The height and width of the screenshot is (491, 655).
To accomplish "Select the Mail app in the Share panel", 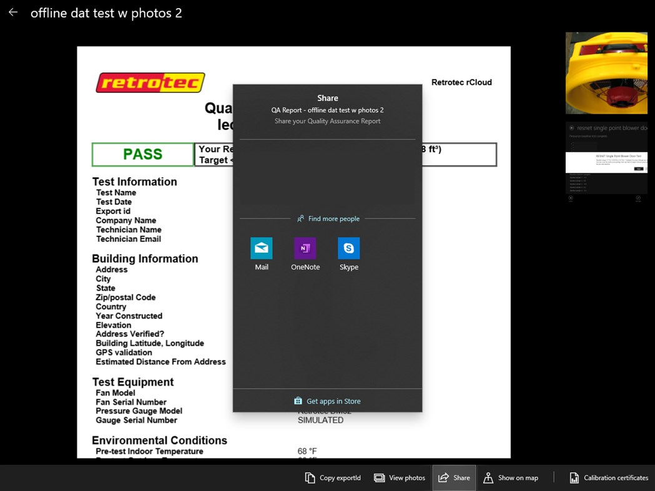I will (x=261, y=247).
